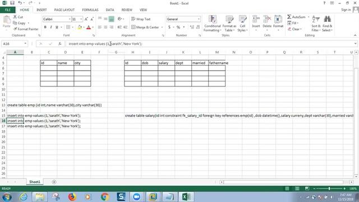
Task: Open the General number format dropdown
Action: (x=199, y=19)
